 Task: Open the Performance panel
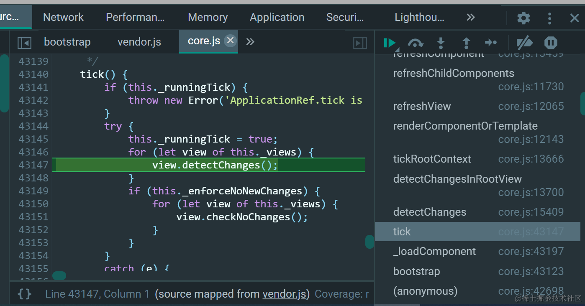click(135, 17)
